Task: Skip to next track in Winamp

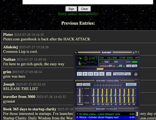Action: (102, 74)
